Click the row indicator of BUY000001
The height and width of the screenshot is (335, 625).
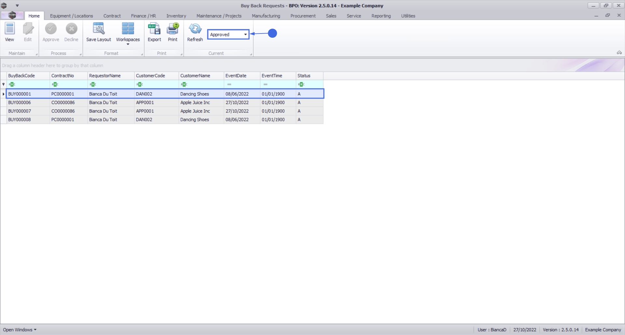click(3, 94)
